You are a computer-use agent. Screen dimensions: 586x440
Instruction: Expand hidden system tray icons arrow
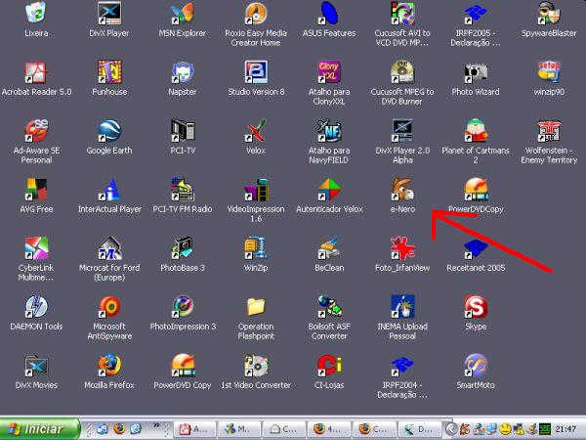click(x=451, y=429)
